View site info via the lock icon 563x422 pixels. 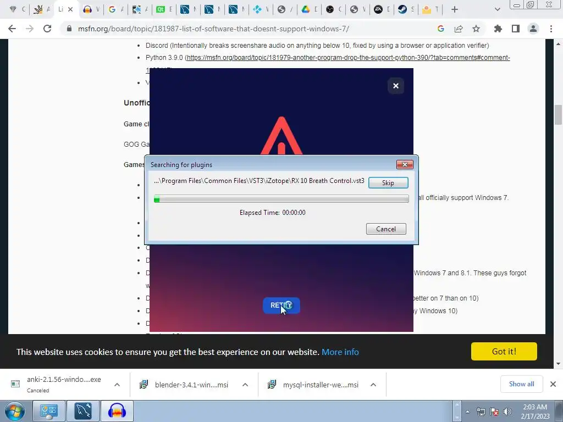(69, 29)
